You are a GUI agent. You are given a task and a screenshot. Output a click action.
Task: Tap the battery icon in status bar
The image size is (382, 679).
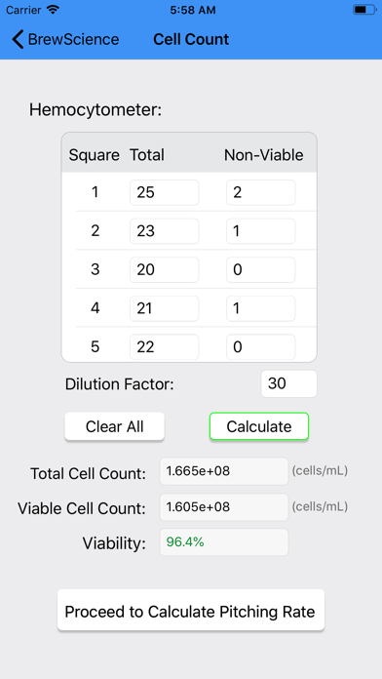(x=364, y=10)
